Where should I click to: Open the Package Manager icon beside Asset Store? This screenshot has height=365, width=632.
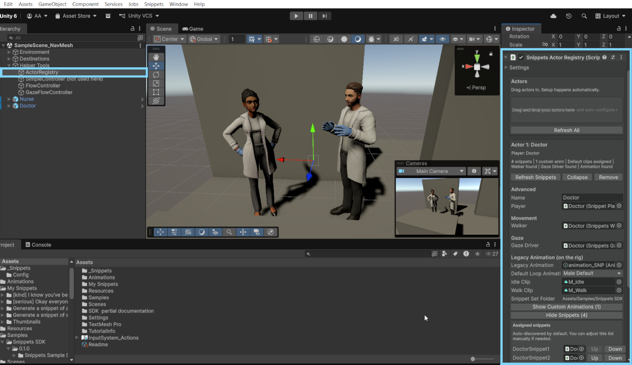tap(108, 16)
